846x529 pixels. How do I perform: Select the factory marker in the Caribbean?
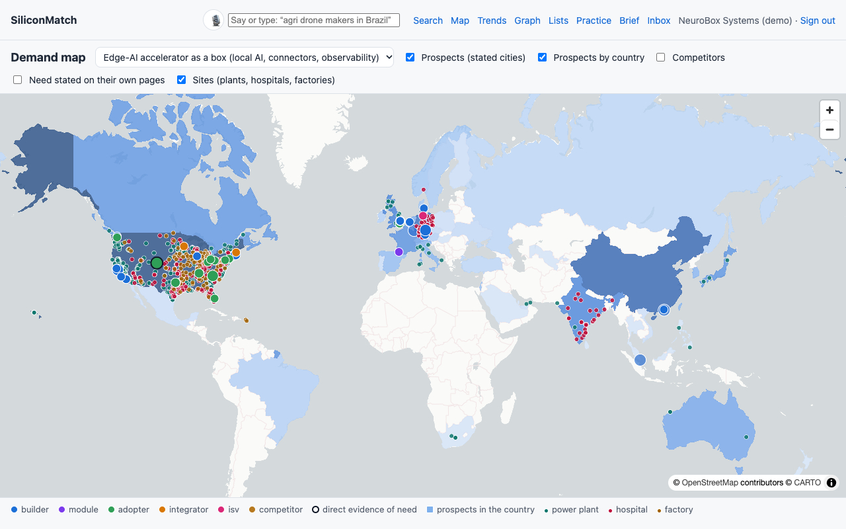pos(246,320)
